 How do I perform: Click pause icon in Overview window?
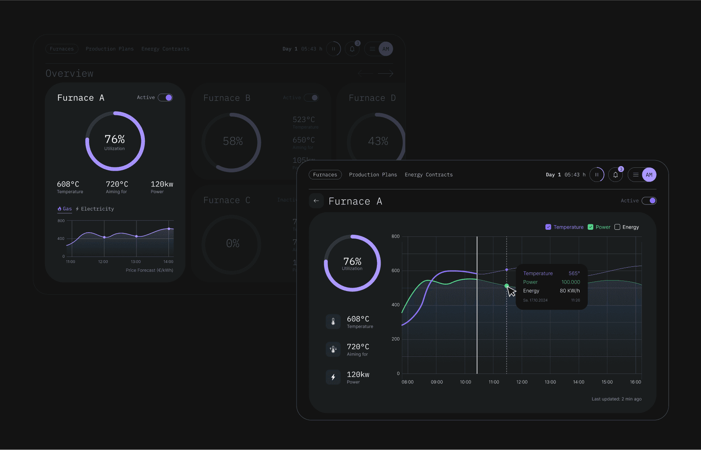coord(333,49)
